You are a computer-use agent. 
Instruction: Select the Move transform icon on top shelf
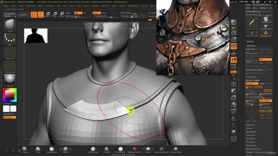(47, 15)
